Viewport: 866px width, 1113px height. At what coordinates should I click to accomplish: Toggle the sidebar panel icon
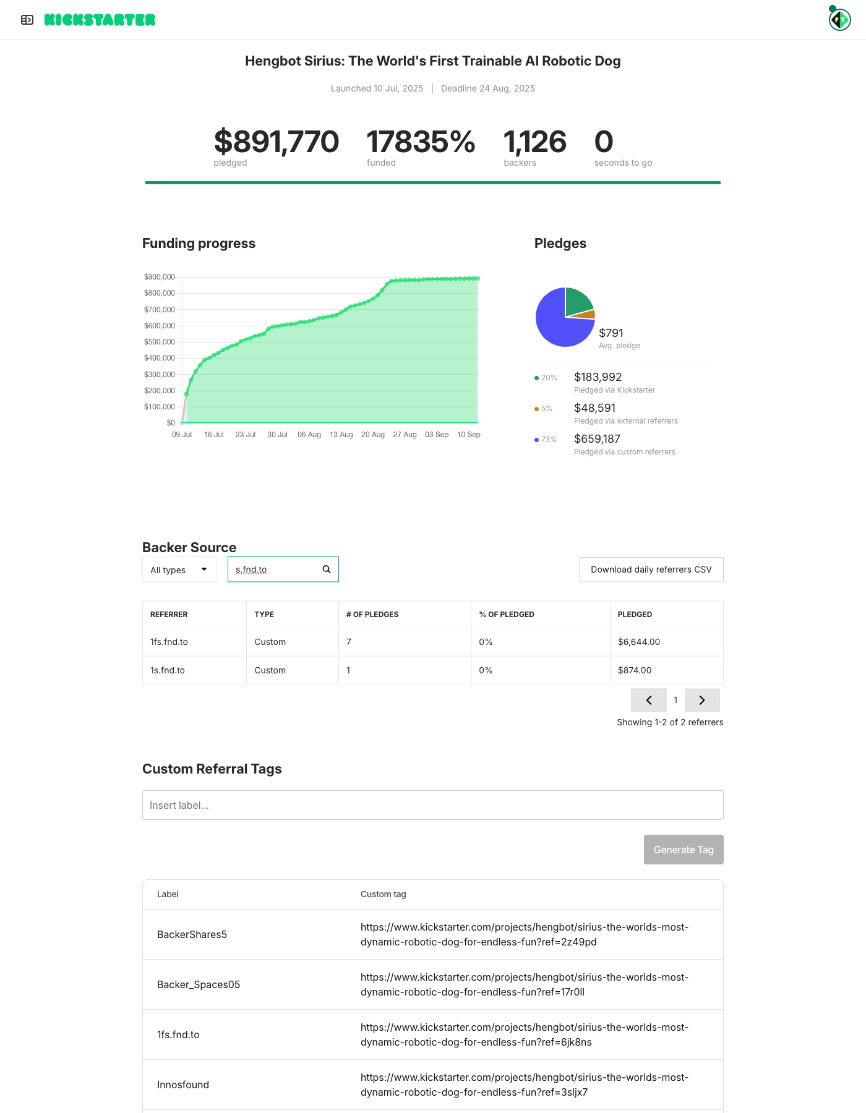tap(27, 20)
